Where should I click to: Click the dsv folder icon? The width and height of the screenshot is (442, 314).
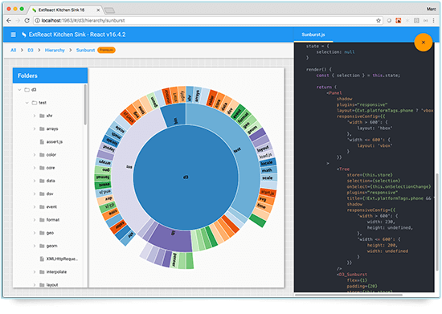pyautogui.click(x=42, y=194)
